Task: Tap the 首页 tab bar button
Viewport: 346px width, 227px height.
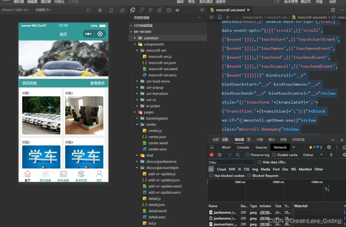Action: point(27,176)
